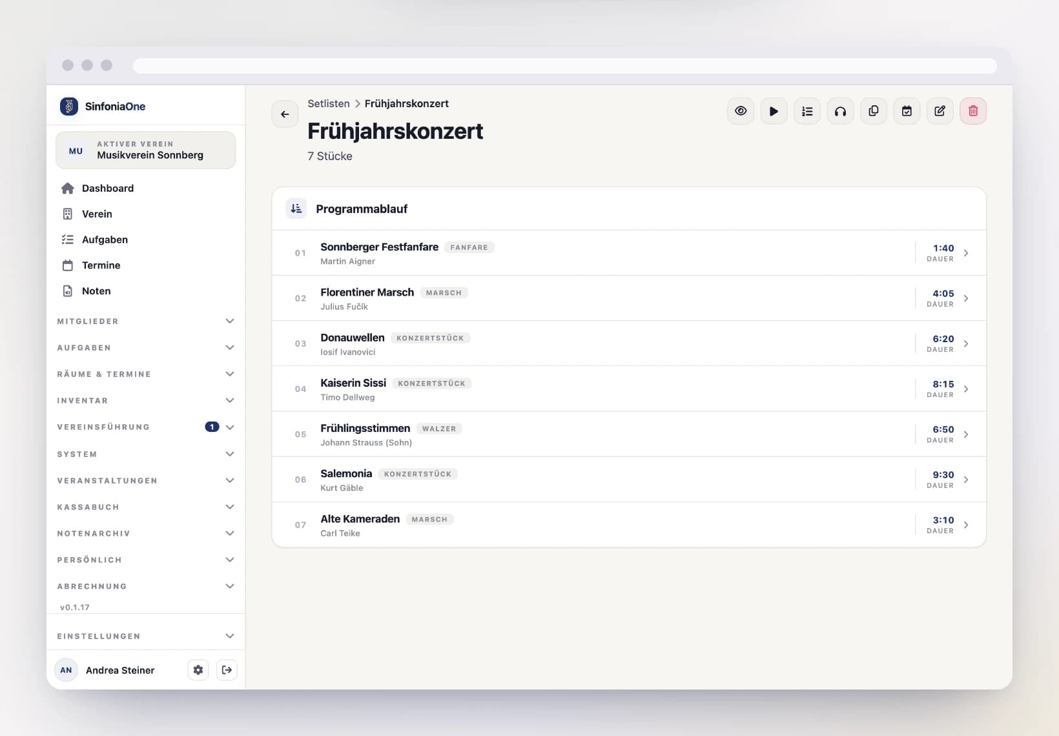Click the browser address bar
This screenshot has width=1059, height=736.
[x=564, y=65]
